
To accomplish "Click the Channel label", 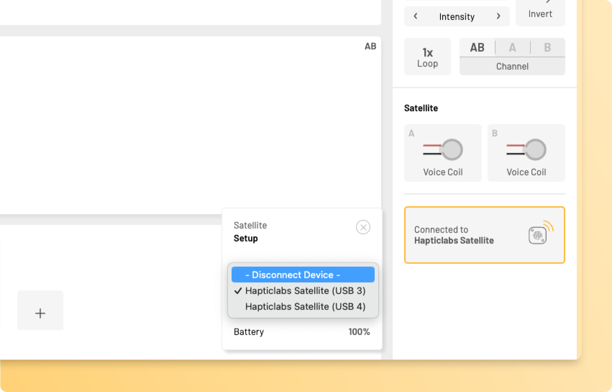I will tap(512, 67).
